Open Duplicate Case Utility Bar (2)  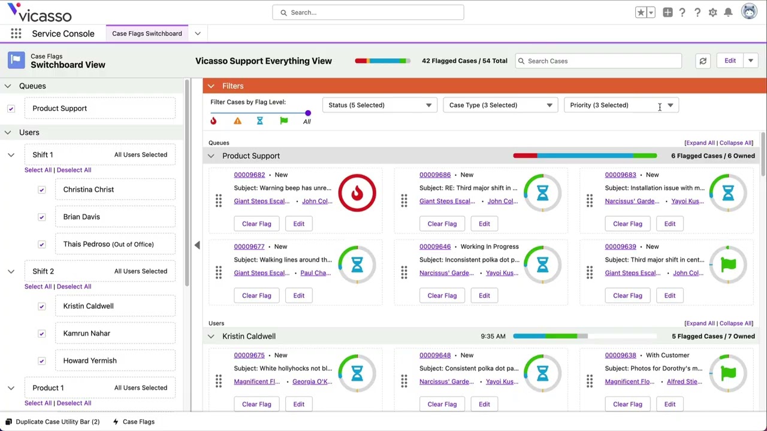(x=52, y=422)
